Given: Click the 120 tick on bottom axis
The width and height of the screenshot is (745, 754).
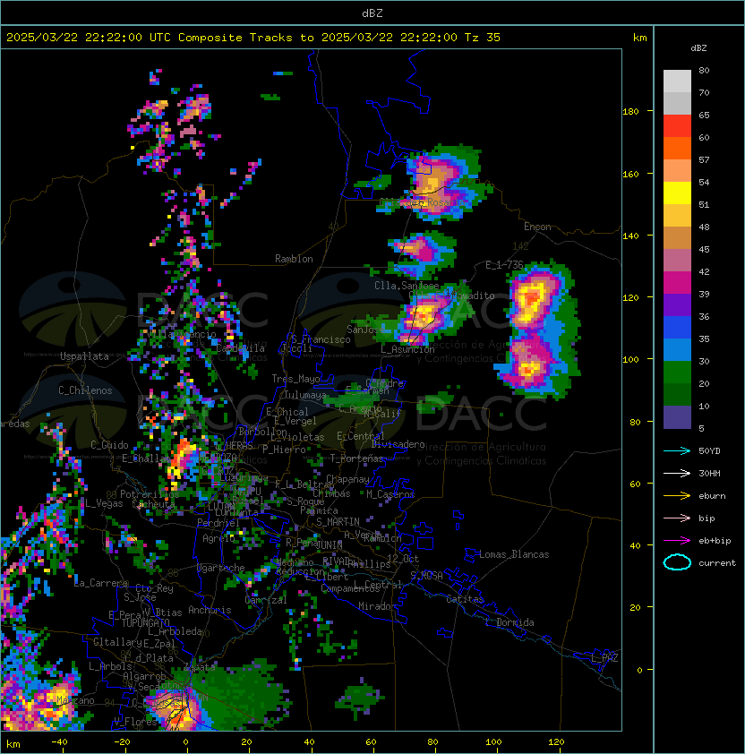Looking at the screenshot, I should (x=556, y=742).
